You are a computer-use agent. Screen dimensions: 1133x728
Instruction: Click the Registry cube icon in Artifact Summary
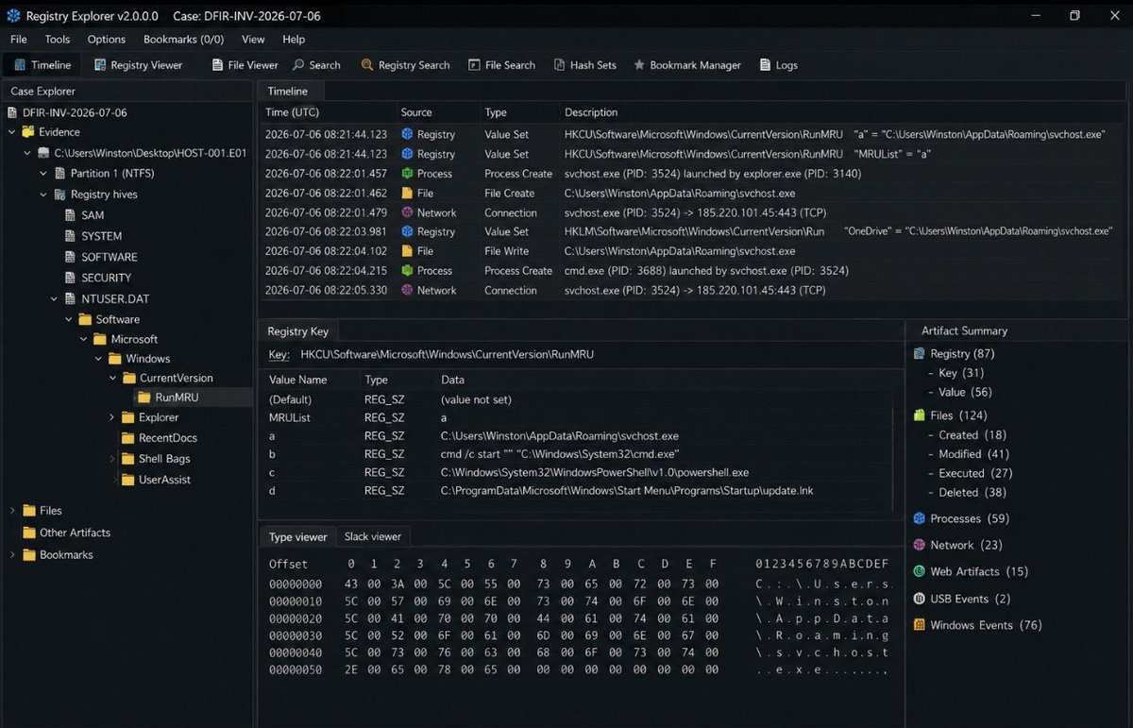click(x=920, y=353)
